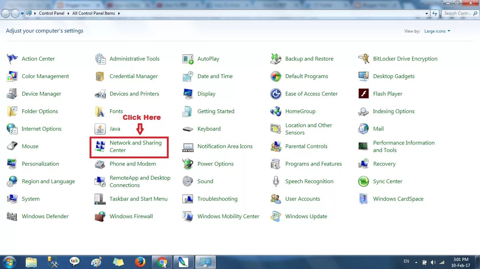The width and height of the screenshot is (480, 269).
Task: Open the Default Programs icon
Action: (276, 76)
